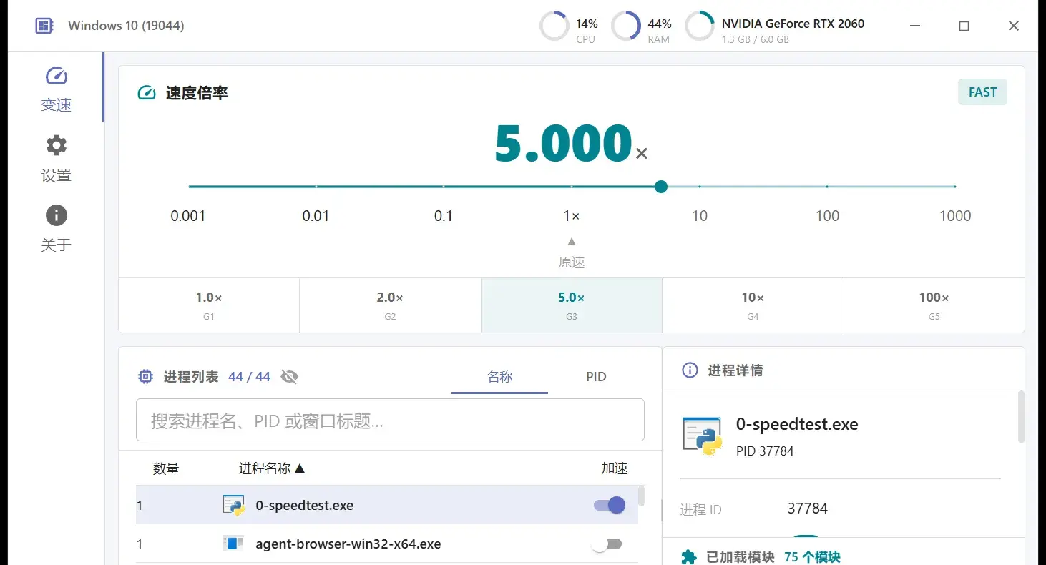
Task: Click the 0.001 label under the speed slider
Action: (188, 216)
